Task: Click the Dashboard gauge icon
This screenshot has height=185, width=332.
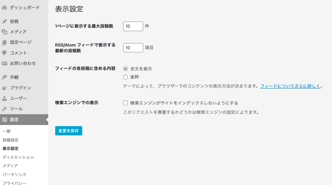Action: [5, 7]
